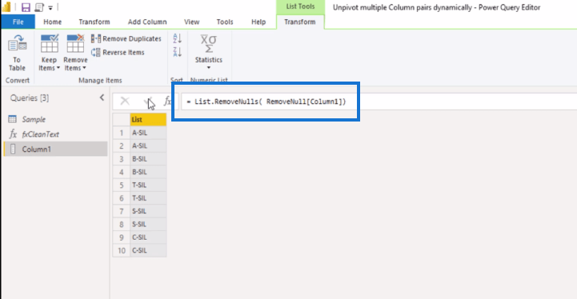Open the Help ribbon tab
Viewport: 577px width, 299px height.
[258, 22]
